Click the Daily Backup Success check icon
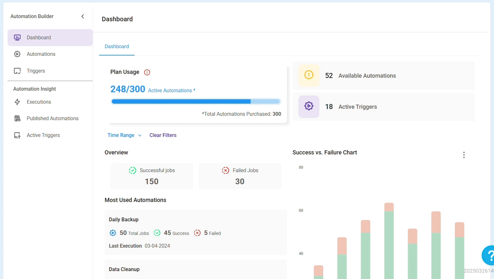This screenshot has height=279, width=494. click(157, 233)
